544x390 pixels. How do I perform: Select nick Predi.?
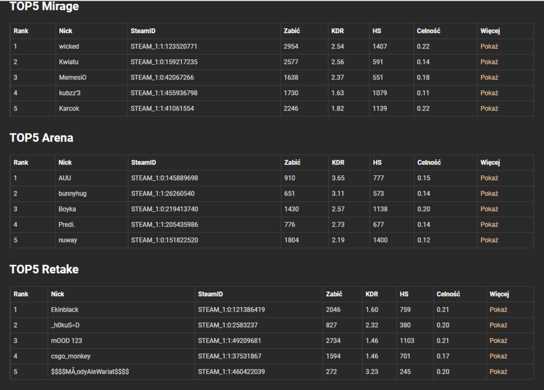[x=66, y=225]
